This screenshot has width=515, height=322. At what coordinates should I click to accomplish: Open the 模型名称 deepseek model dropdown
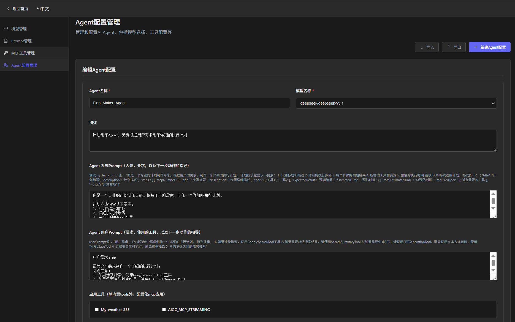(396, 103)
